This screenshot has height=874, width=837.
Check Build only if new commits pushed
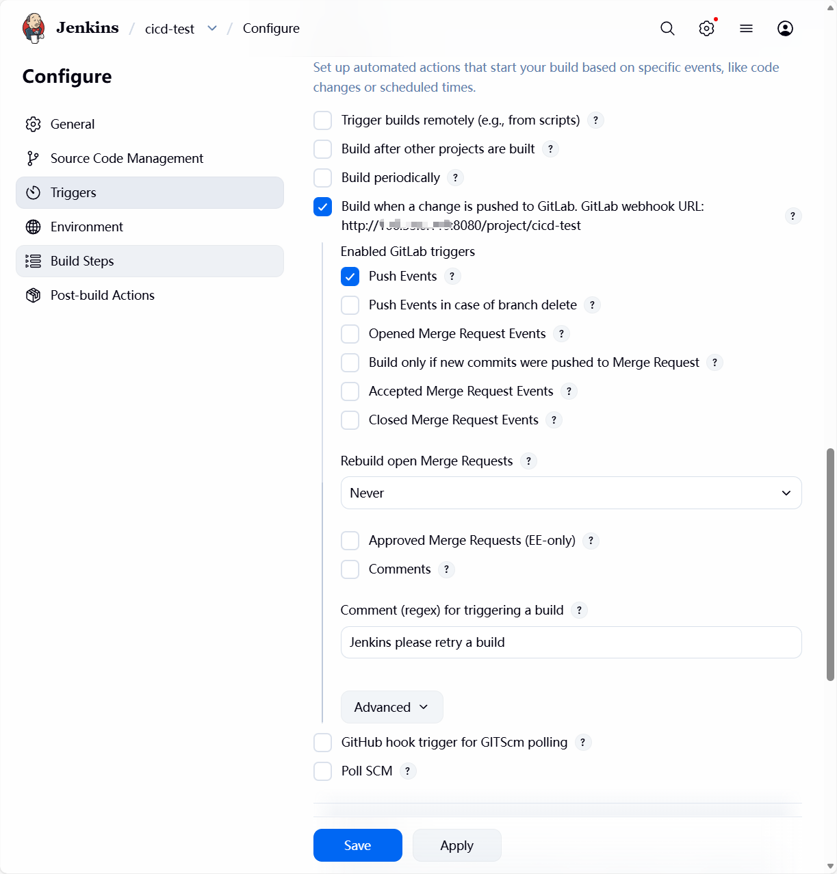(x=350, y=363)
